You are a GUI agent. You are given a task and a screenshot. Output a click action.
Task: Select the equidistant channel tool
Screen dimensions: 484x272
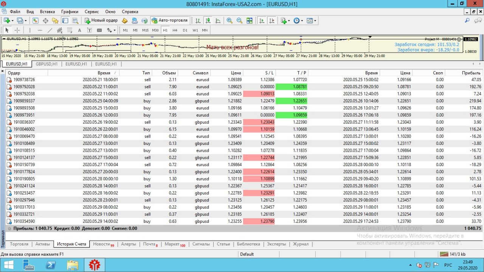60,30
